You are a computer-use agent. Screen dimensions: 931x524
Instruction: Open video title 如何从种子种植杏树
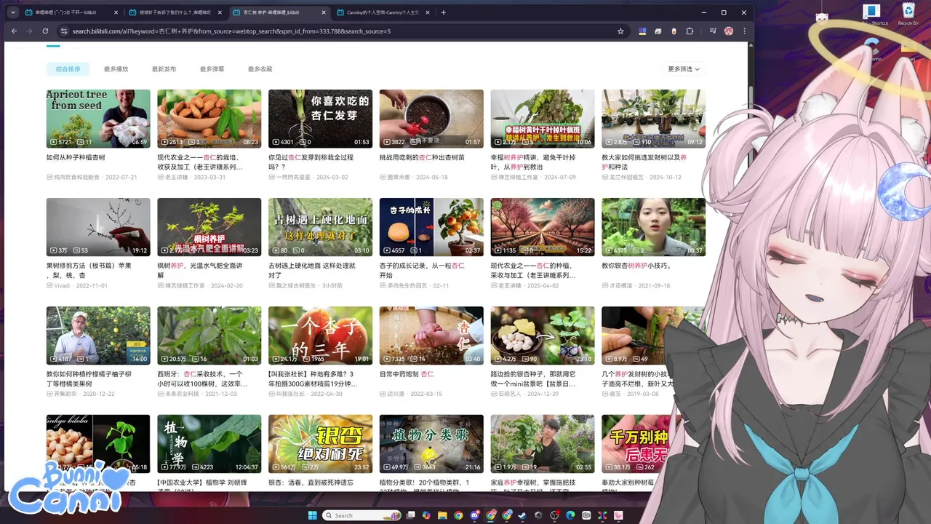[76, 157]
